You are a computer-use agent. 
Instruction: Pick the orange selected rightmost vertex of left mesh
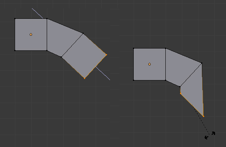106,55
